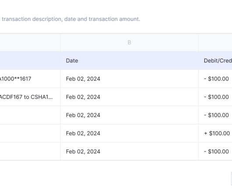Select the ACDF167 to CSHA1... description cell

click(x=30, y=97)
